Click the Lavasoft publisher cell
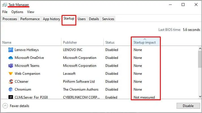 click(x=69, y=74)
